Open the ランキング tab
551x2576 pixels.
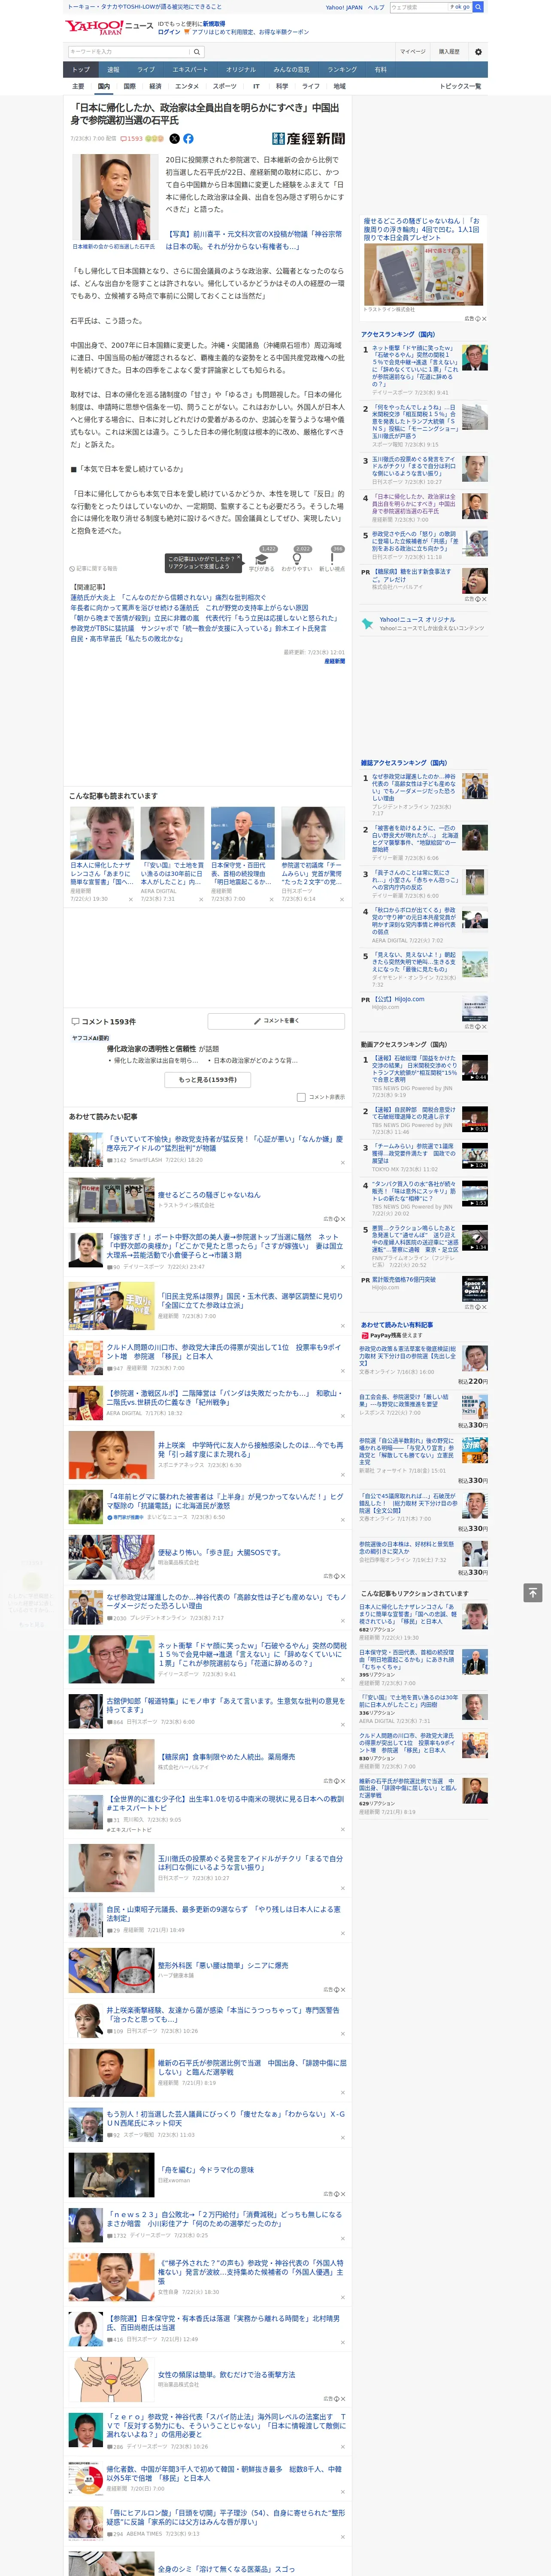point(342,70)
